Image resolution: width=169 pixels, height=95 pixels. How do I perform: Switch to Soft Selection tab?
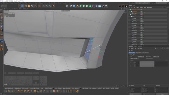pyautogui.click(x=145, y=53)
